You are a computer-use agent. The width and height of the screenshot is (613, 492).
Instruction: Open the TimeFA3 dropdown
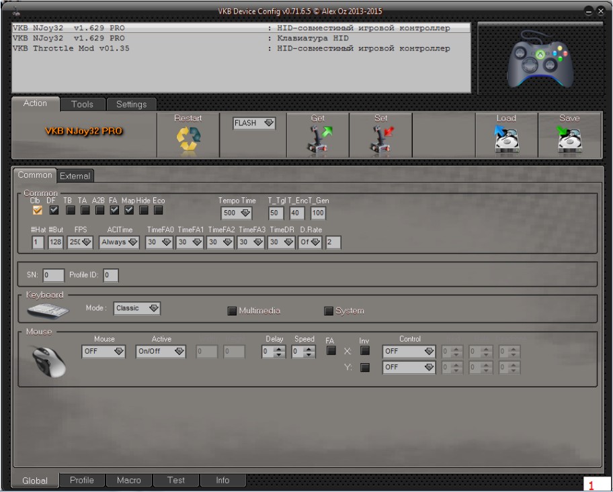[251, 242]
